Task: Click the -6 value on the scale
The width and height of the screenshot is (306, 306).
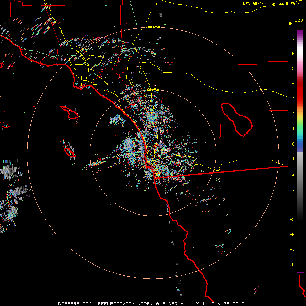Action: pyautogui.click(x=292, y=235)
